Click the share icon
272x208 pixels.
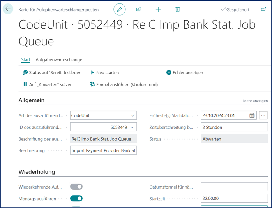point(139,9)
